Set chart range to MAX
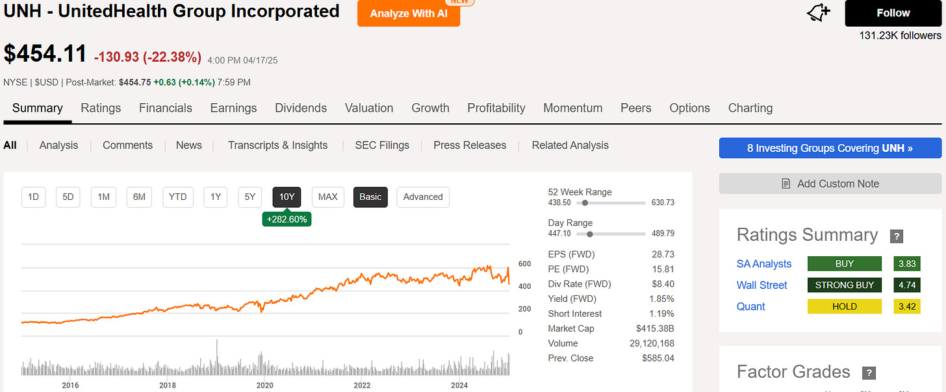The width and height of the screenshot is (946, 392). [x=328, y=197]
